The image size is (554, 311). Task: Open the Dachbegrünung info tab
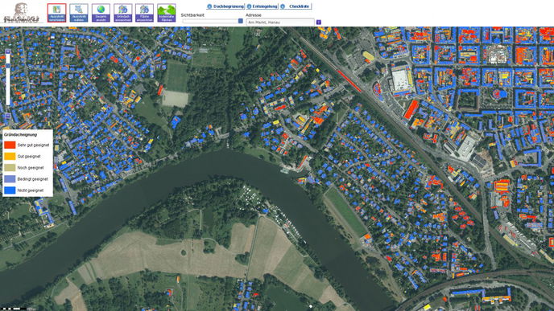[x=225, y=6]
